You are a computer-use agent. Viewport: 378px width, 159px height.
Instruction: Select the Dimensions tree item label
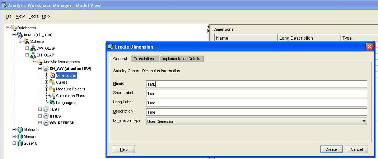[66, 75]
